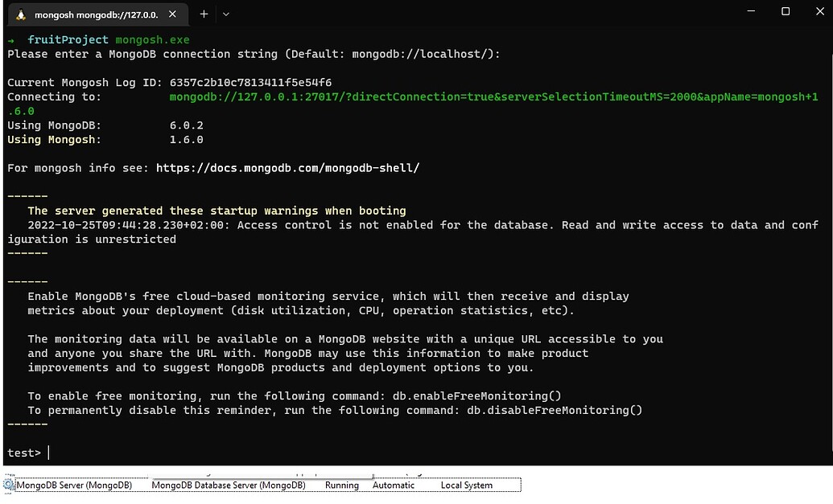This screenshot has width=833, height=504.
Task: Click the Local System account label
Action: click(x=466, y=486)
